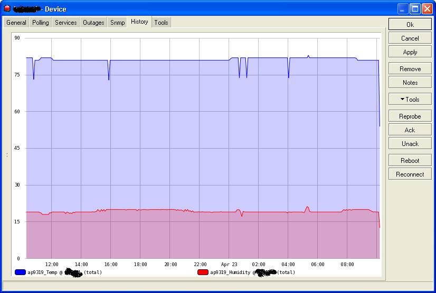Screen dimensions: 436x293
Task: Click the 16:00 time axis label
Action: 111,265
